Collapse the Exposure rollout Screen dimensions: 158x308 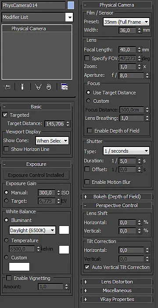click(36, 164)
